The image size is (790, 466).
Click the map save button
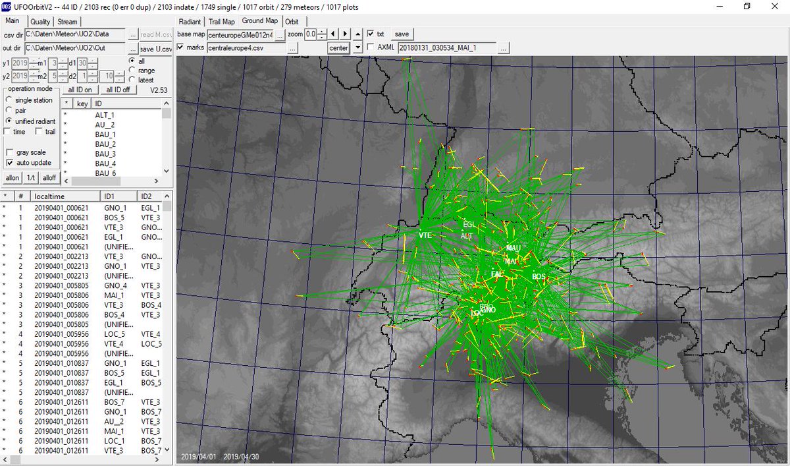point(402,34)
